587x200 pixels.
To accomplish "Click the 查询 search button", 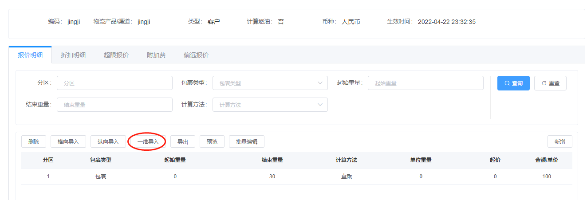I will (x=513, y=83).
